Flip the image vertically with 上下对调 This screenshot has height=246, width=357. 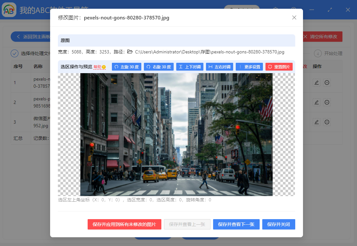[x=189, y=66]
